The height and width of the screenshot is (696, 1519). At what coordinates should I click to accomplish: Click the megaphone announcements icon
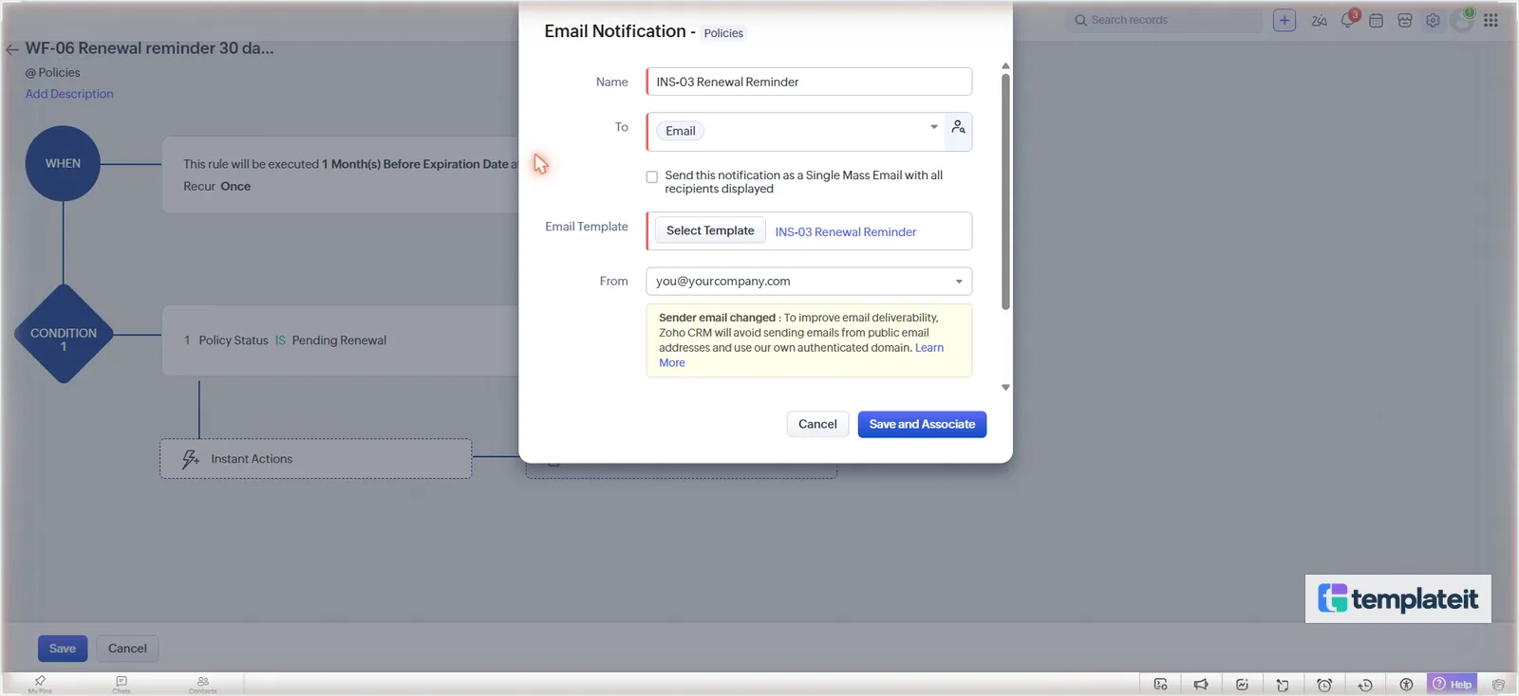point(1201,685)
